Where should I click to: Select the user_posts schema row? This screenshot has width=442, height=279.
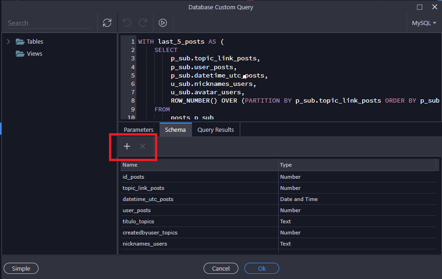pyautogui.click(x=278, y=210)
